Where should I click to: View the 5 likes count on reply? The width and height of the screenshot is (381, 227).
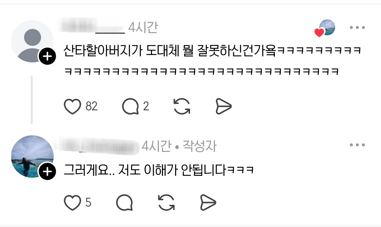[88, 202]
